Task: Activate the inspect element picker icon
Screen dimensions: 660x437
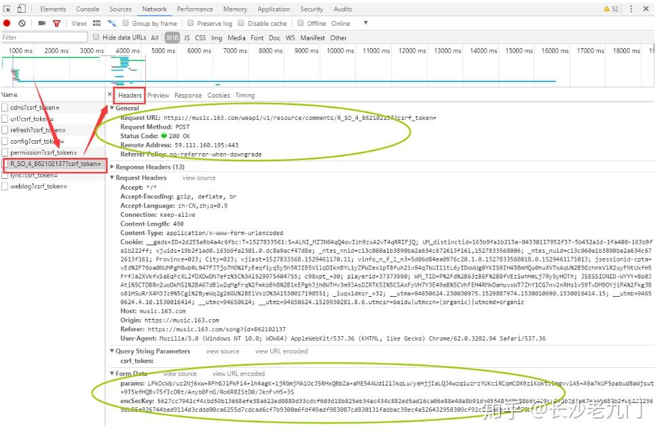Action: pos(7,9)
